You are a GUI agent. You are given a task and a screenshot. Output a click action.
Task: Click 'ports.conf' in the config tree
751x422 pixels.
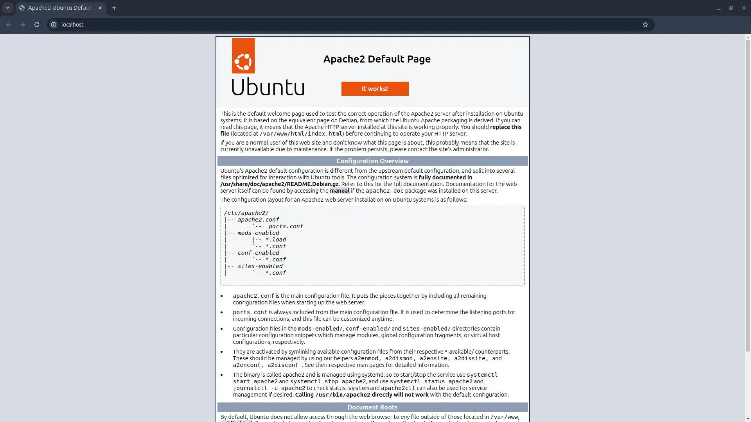tap(286, 226)
